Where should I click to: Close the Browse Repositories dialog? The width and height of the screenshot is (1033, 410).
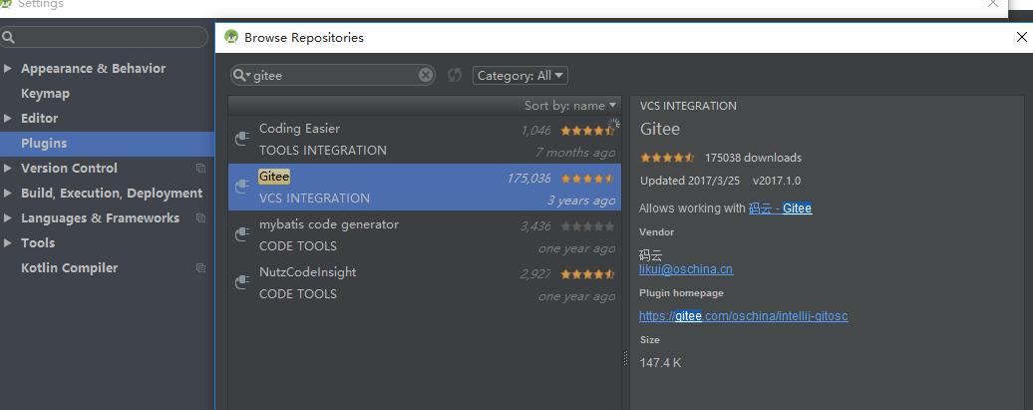coord(1022,37)
